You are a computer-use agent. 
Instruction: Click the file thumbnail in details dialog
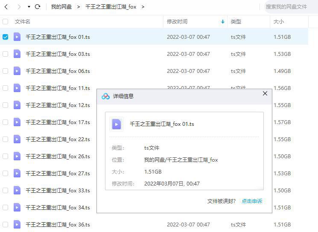click(x=117, y=124)
